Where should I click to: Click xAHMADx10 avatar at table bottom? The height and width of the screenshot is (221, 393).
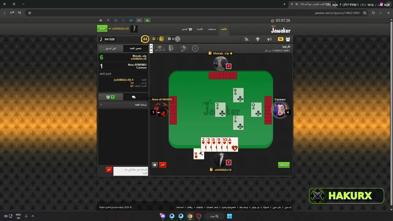click(220, 160)
